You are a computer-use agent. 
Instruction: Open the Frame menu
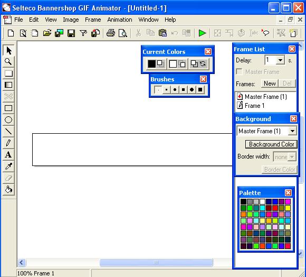point(93,20)
